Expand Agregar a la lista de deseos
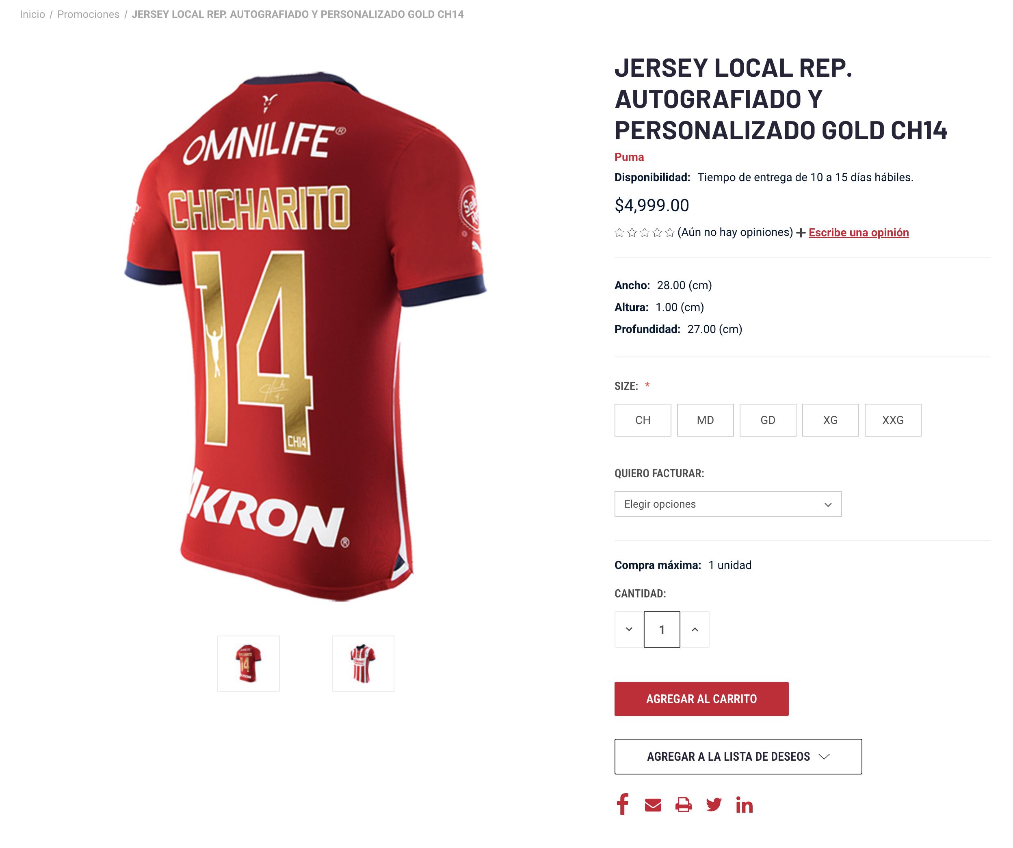This screenshot has width=1013, height=848. [x=738, y=756]
